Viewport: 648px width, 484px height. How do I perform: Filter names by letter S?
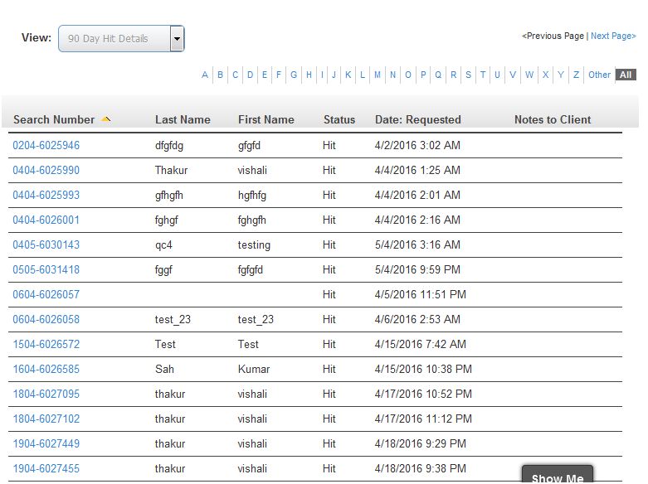pos(468,75)
